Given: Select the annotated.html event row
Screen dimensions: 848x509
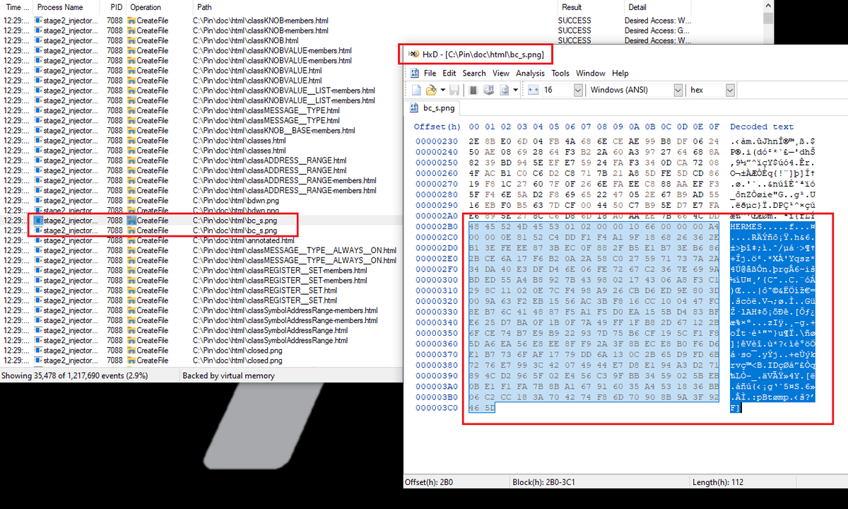Looking at the screenshot, I should tap(201, 240).
